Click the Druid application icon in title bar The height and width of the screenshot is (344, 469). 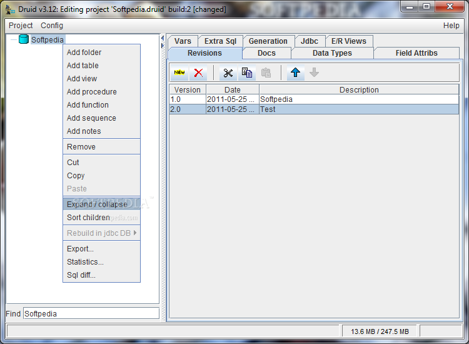10,9
